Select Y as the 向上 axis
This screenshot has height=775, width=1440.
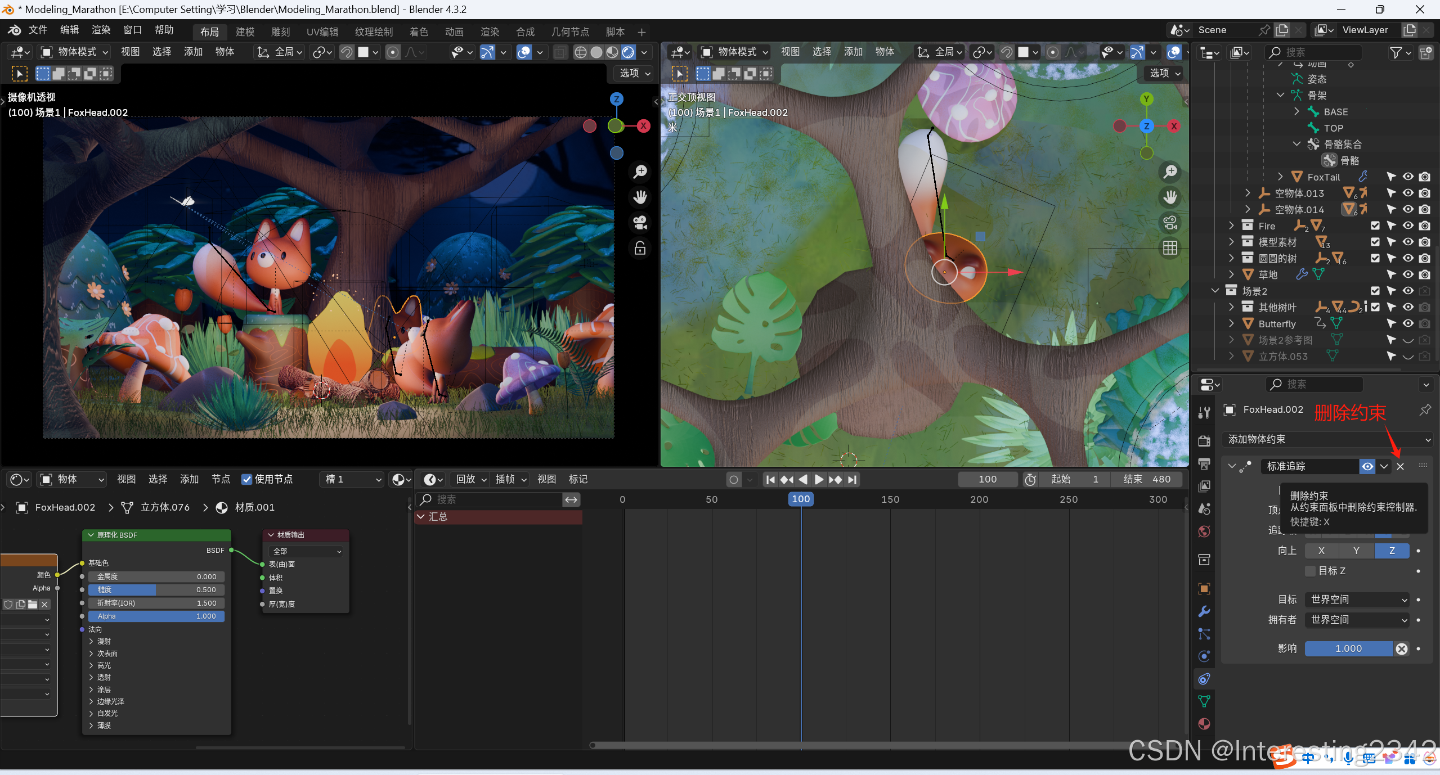tap(1356, 551)
